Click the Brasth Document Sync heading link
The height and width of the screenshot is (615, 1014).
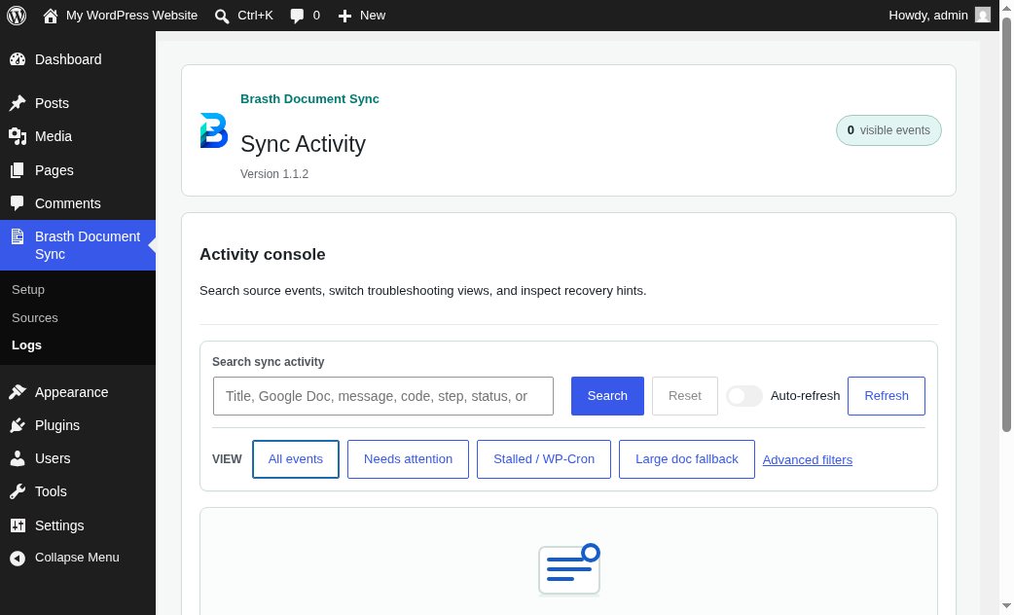point(309,99)
